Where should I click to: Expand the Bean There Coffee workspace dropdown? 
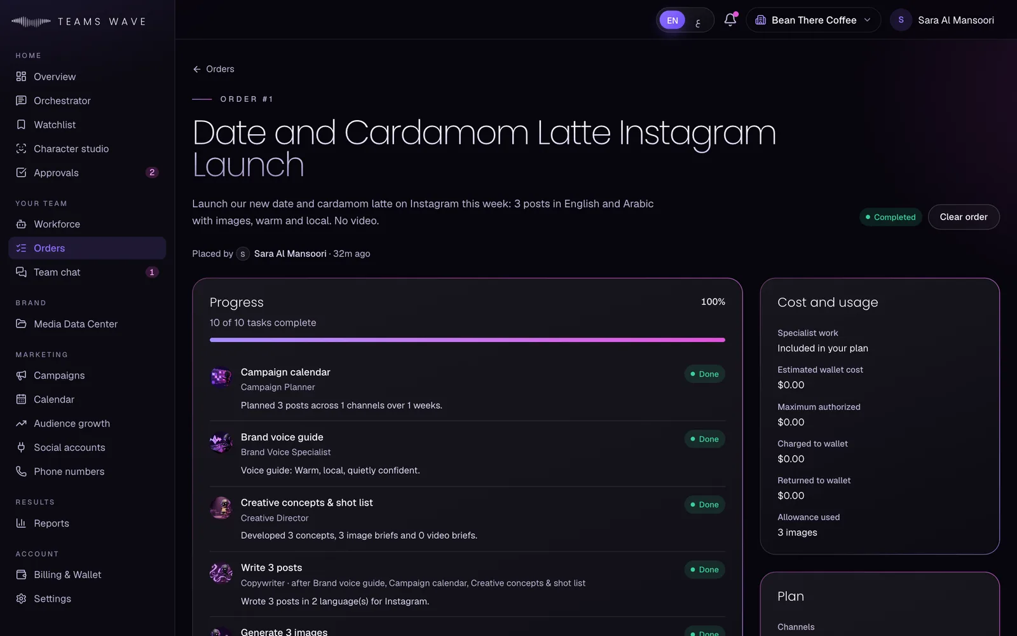tap(813, 20)
